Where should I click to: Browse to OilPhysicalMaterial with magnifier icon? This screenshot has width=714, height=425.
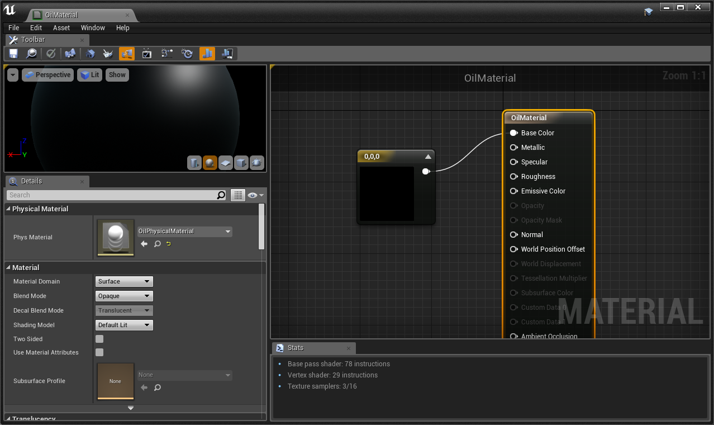(x=158, y=244)
